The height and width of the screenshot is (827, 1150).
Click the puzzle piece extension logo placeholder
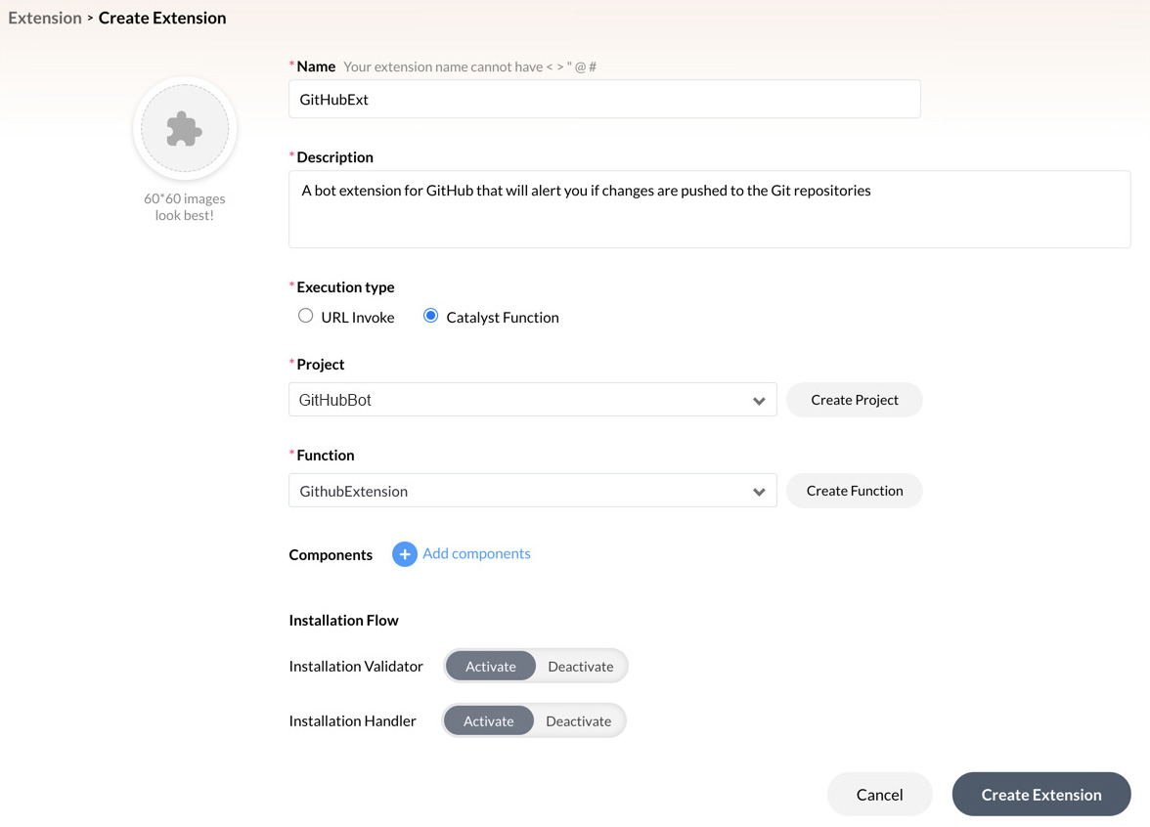(184, 128)
